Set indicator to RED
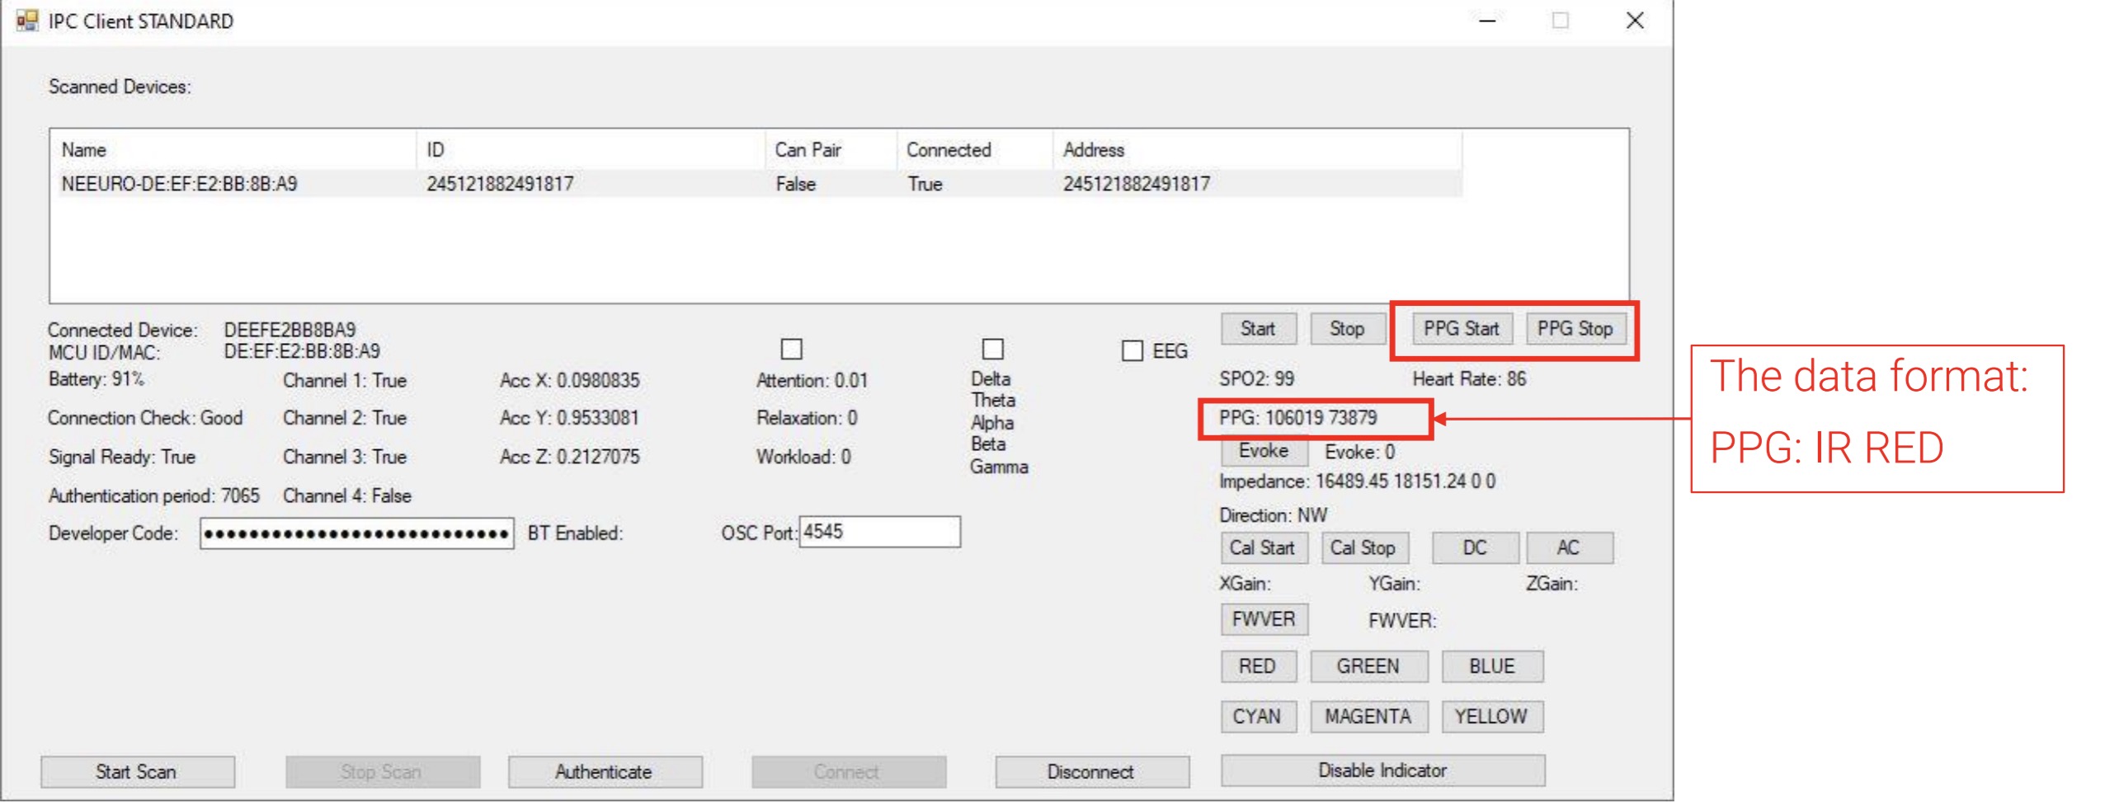The image size is (2105, 803). (x=1258, y=666)
